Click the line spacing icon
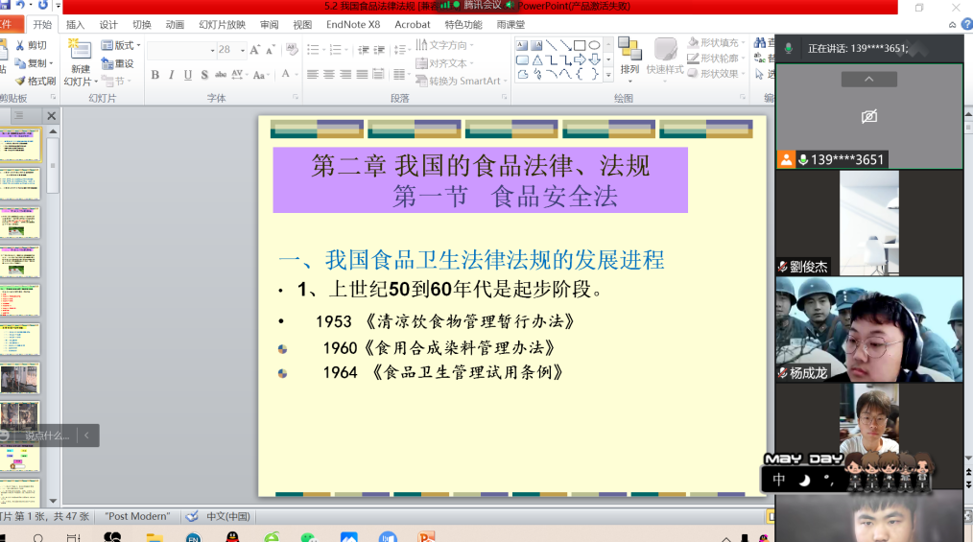Image resolution: width=973 pixels, height=542 pixels. (401, 50)
